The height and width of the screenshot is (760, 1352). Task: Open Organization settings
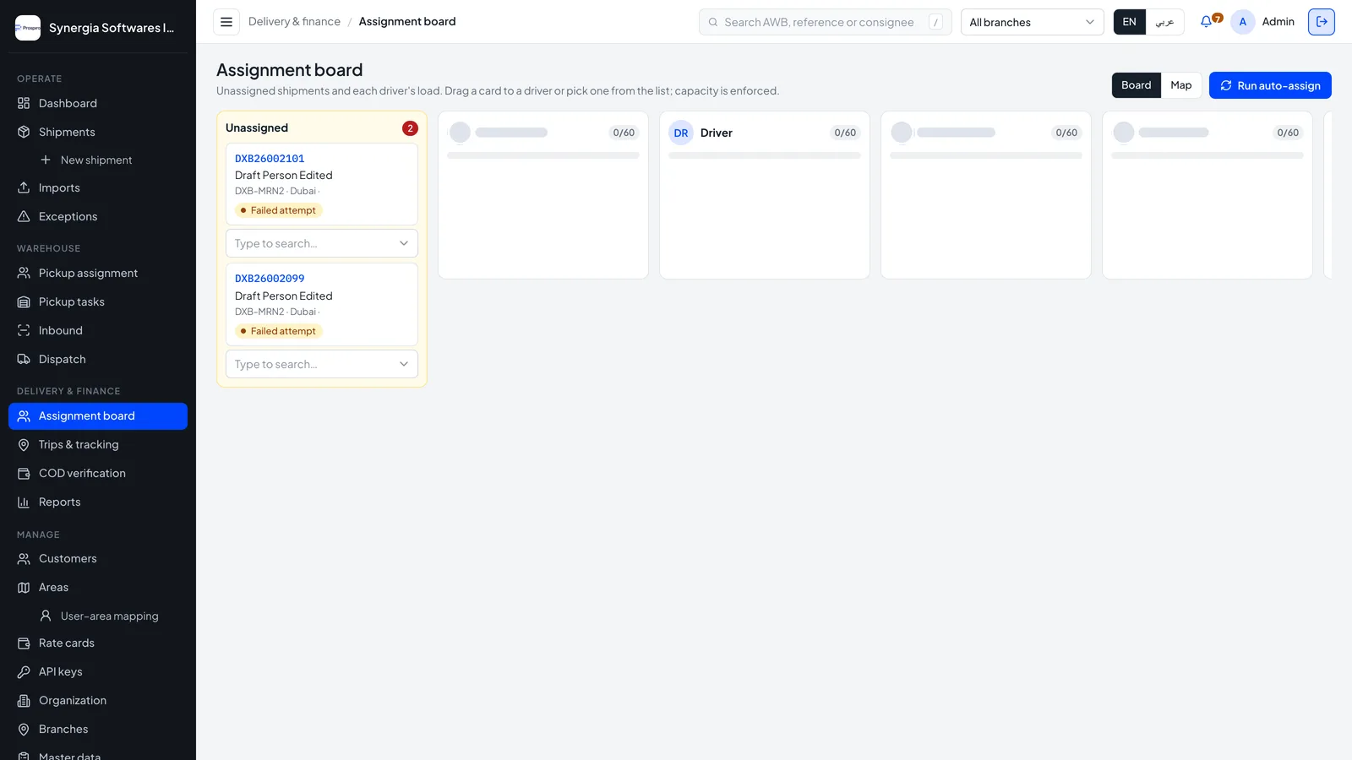click(x=98, y=700)
